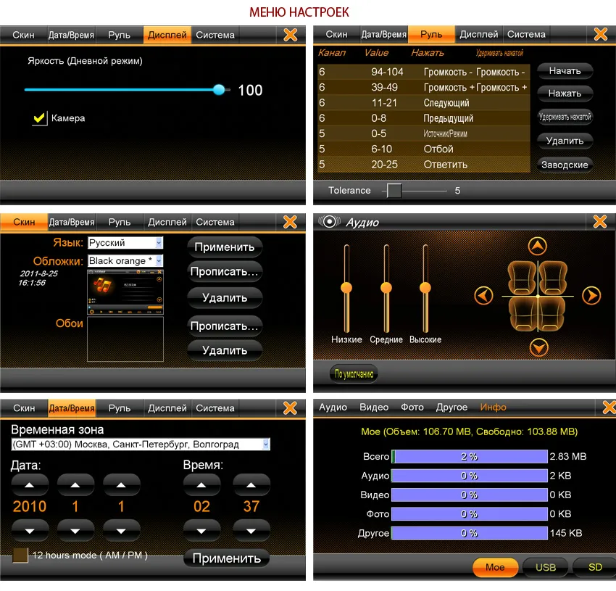Uncheck the Камера checkbox
Screen dimensions: 616x591
[x=40, y=118]
